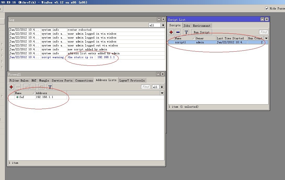
Task: Switch to Scripts tab
Action: click(175, 25)
